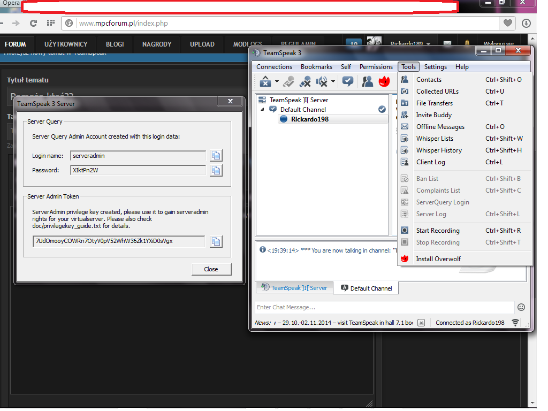Click the connection quality wifi icon
Image resolution: width=548 pixels, height=411 pixels.
point(515,323)
